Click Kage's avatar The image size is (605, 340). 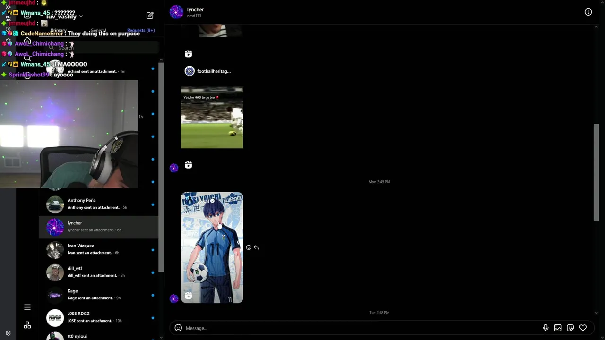pos(55,295)
